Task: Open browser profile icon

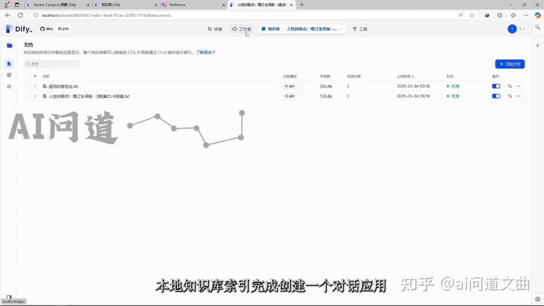Action: coord(6,5)
